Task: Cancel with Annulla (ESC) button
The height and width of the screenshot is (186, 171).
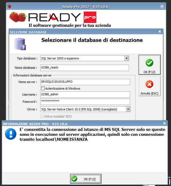Action: (149, 86)
